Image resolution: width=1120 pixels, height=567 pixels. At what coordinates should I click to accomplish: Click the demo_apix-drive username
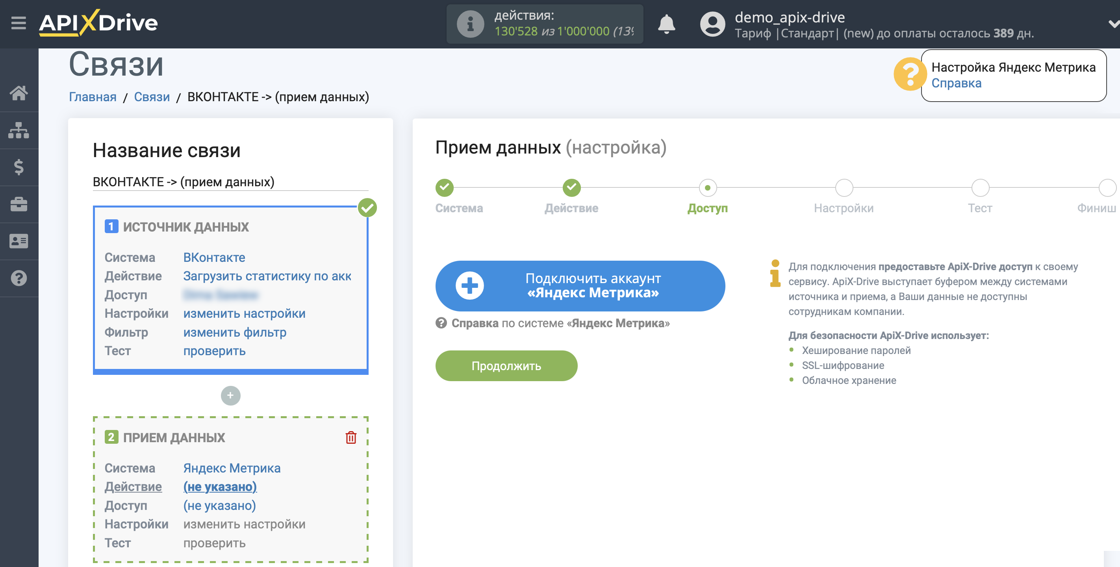tap(790, 17)
